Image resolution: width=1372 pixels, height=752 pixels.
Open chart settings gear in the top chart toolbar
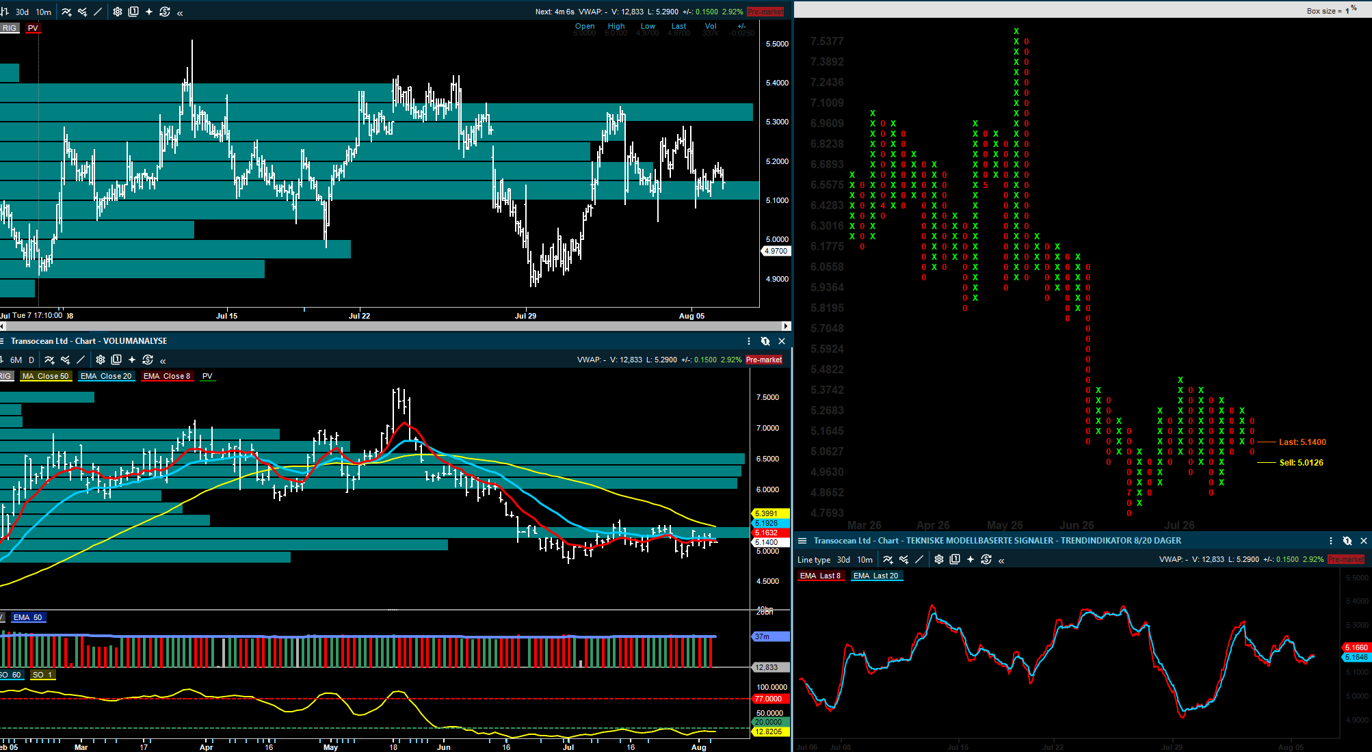[118, 12]
